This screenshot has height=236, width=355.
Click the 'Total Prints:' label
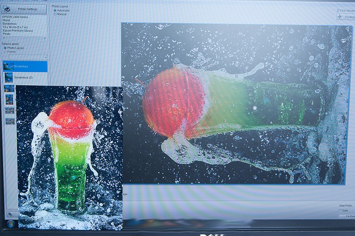346,206
